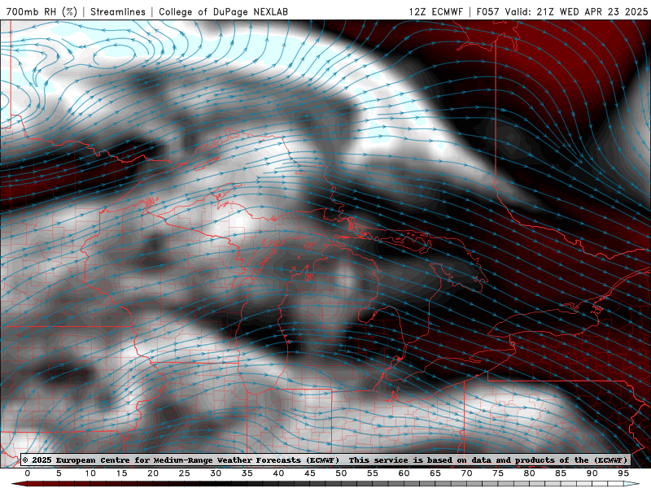Click the '70' colorbar label

point(466,473)
